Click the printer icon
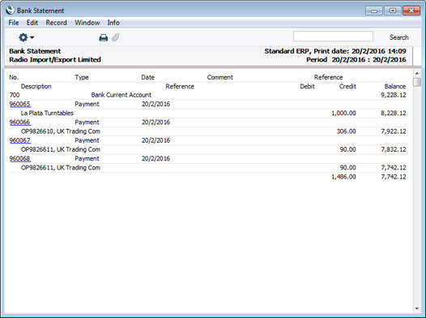Screen dimensions: 426x318 pyautogui.click(x=103, y=37)
